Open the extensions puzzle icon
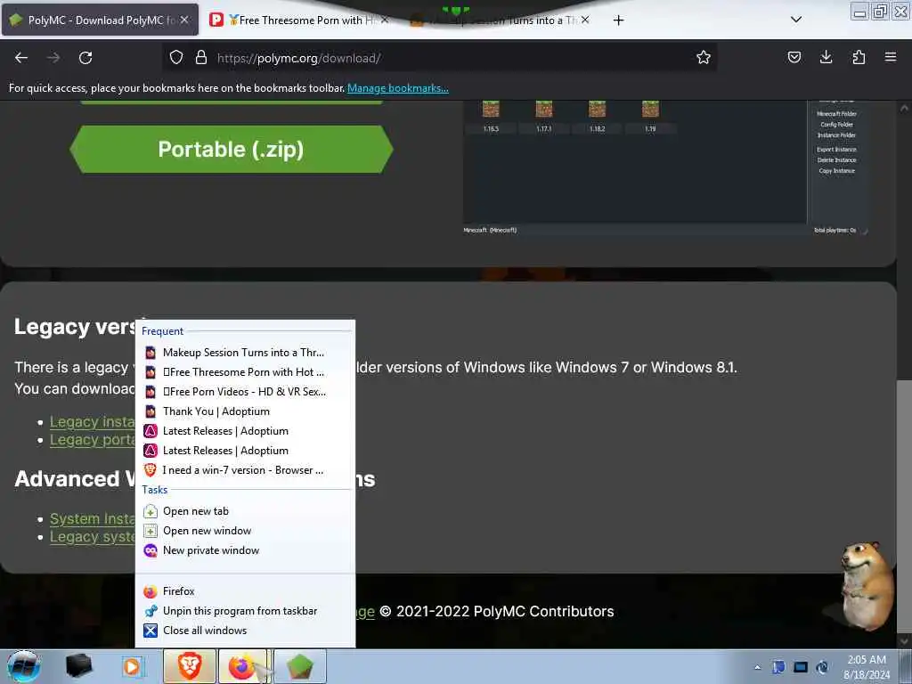The height and width of the screenshot is (684, 912). (859, 58)
